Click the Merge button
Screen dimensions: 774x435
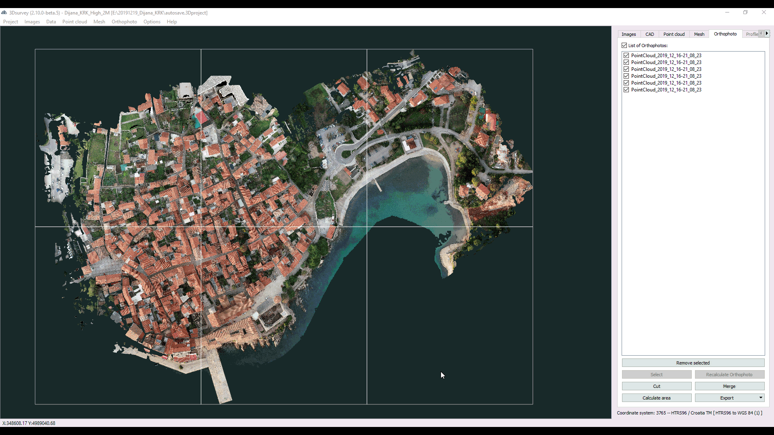pyautogui.click(x=729, y=386)
